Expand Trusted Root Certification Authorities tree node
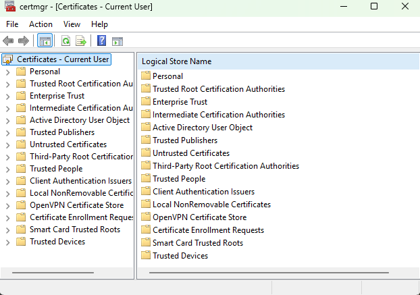420x295 pixels. coord(8,84)
